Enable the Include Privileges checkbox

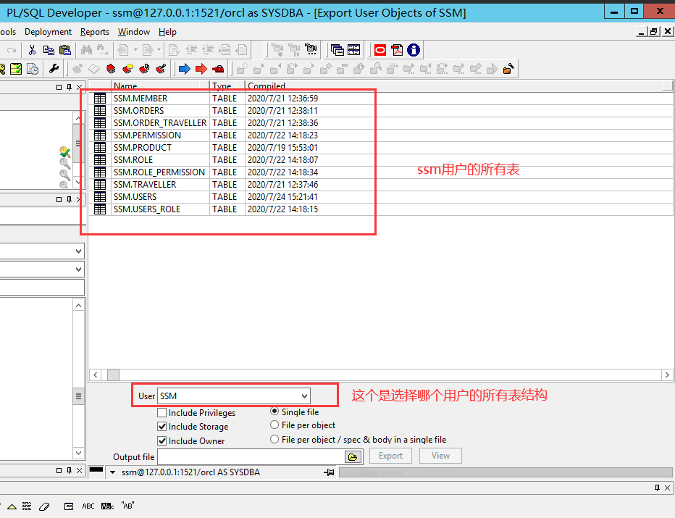[x=162, y=412]
